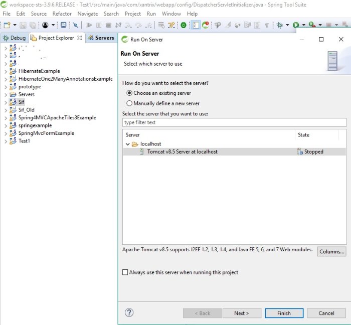Select Choose an existing server radio
The height and width of the screenshot is (325, 351).
tap(129, 93)
